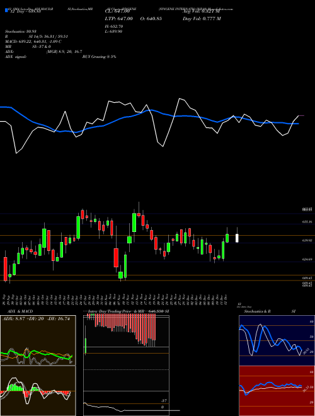
Task: Click 'ADX: 8.87 +DY: 20 -DY: 16.74' header
Action: click(x=37, y=319)
